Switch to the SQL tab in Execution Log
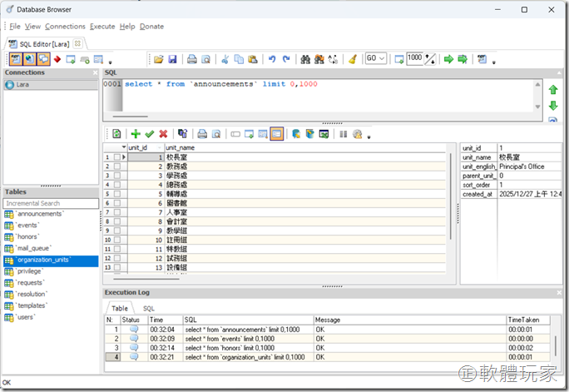This screenshot has width=569, height=392. pyautogui.click(x=149, y=308)
